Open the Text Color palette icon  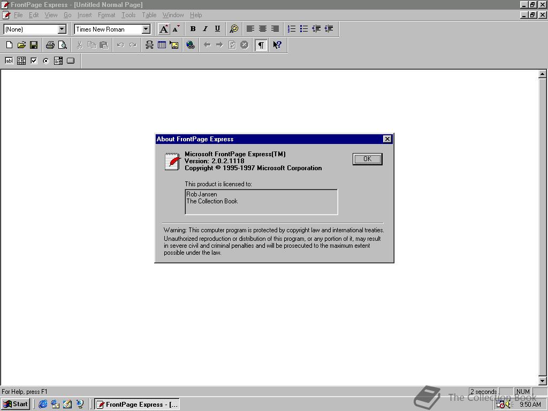coord(234,29)
